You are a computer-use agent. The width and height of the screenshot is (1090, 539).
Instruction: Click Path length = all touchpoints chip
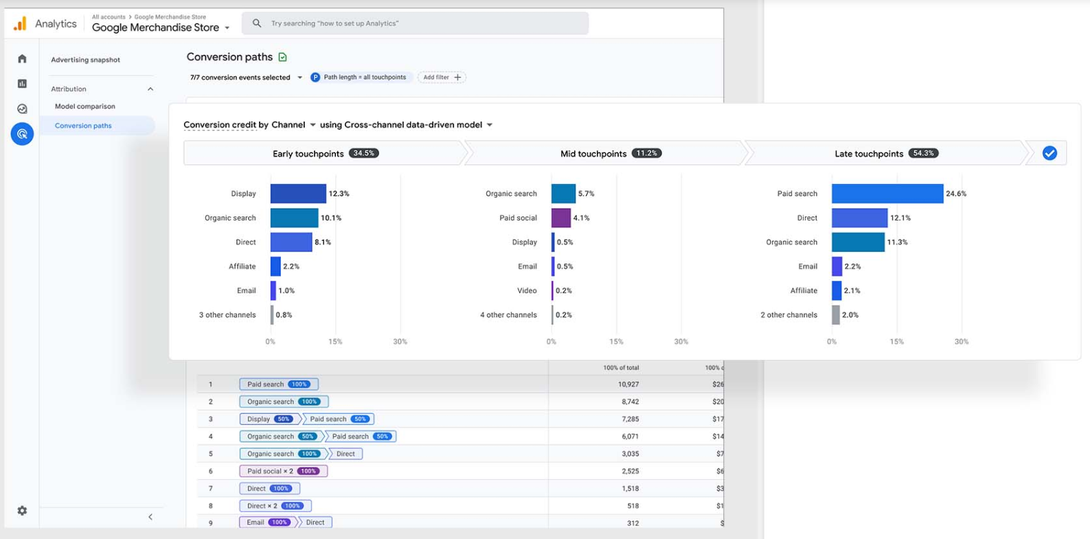tap(361, 78)
